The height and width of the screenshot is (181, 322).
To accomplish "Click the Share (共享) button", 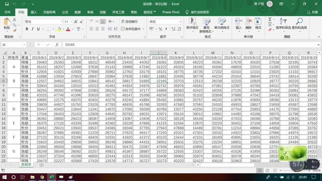I will tap(312, 12).
